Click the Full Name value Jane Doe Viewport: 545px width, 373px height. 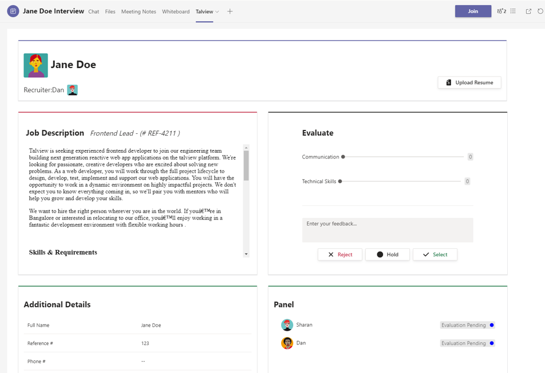pyautogui.click(x=151, y=326)
